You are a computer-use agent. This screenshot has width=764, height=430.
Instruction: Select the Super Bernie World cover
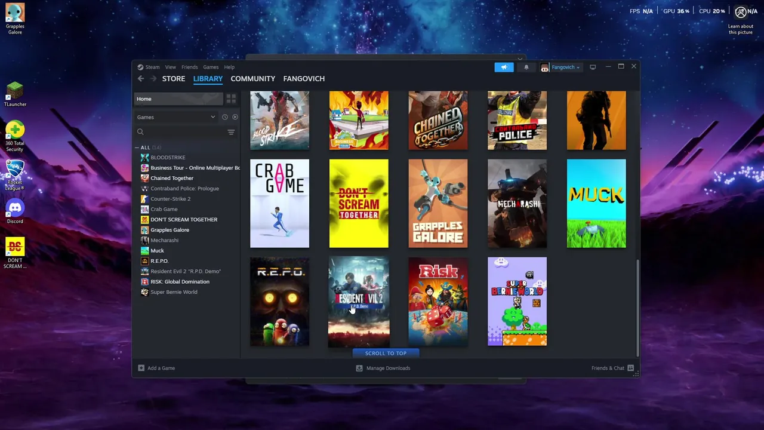pyautogui.click(x=517, y=302)
